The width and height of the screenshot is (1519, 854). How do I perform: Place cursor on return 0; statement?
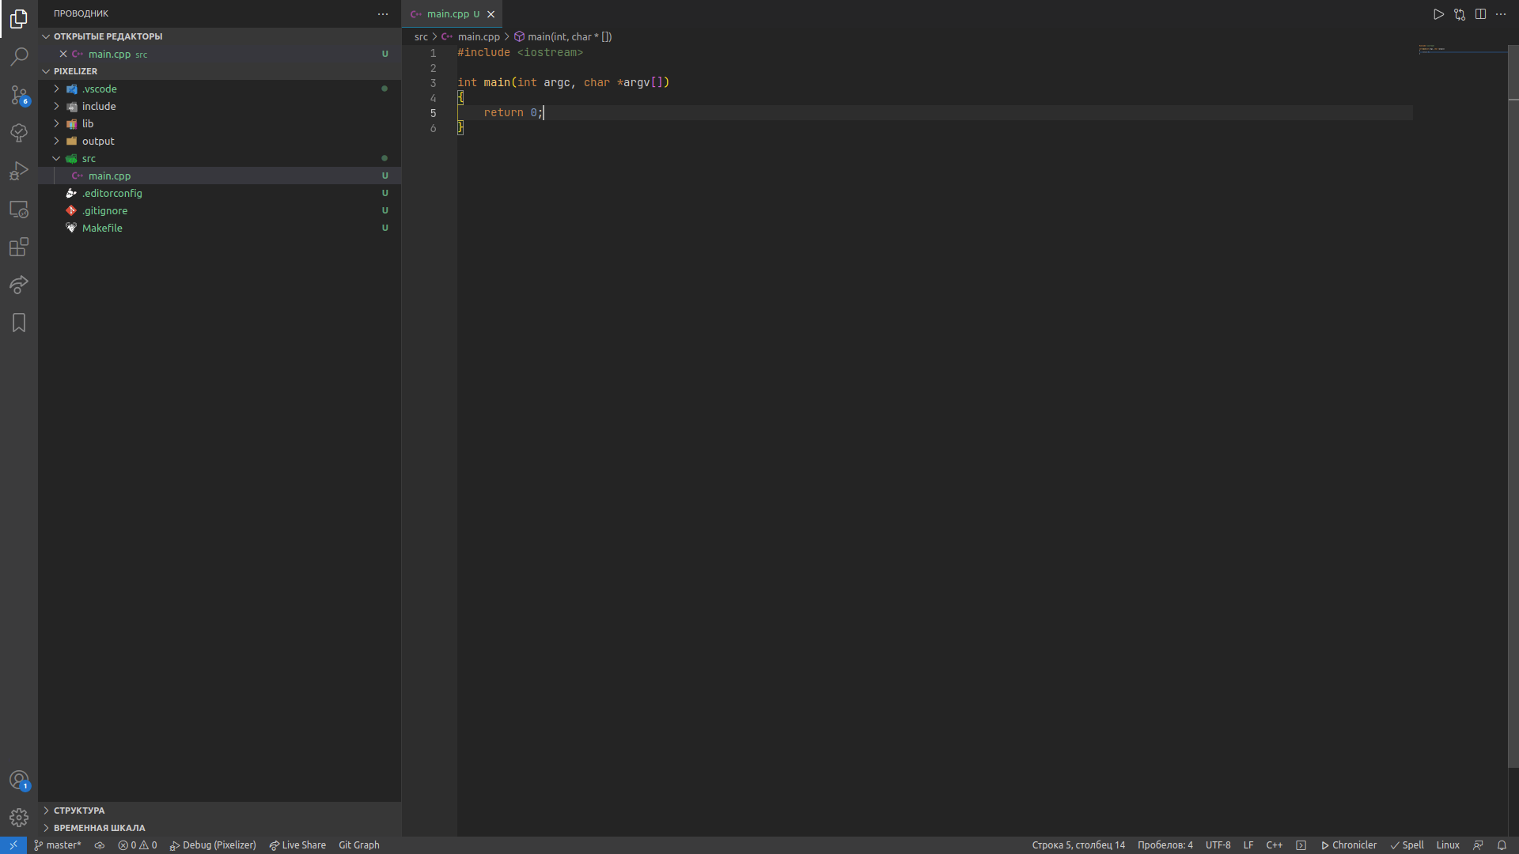point(513,113)
